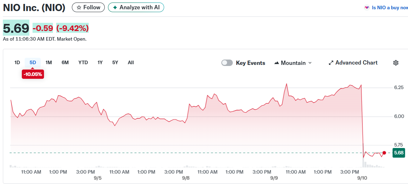Image resolution: width=408 pixels, height=184 pixels.
Task: Click the NIO Inc. (NIO) heading
Action: pyautogui.click(x=34, y=7)
